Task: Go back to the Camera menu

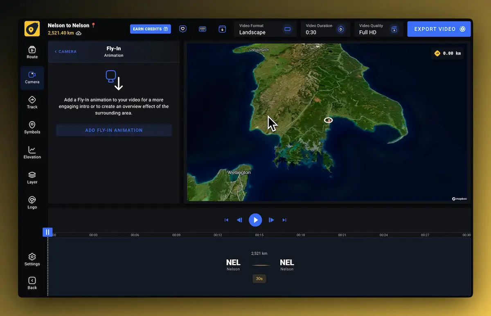Action: [65, 52]
